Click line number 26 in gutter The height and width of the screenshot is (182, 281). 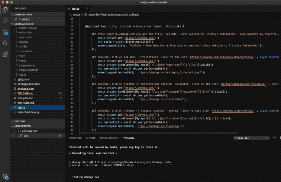pos(72,57)
